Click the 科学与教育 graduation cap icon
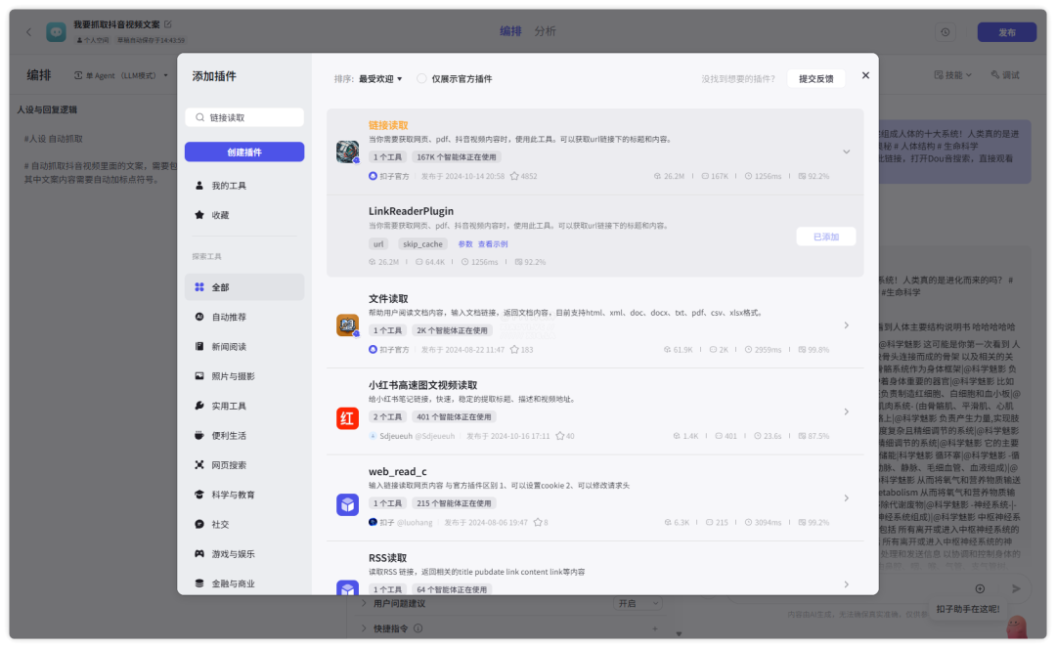This screenshot has height=648, width=1056. [199, 495]
